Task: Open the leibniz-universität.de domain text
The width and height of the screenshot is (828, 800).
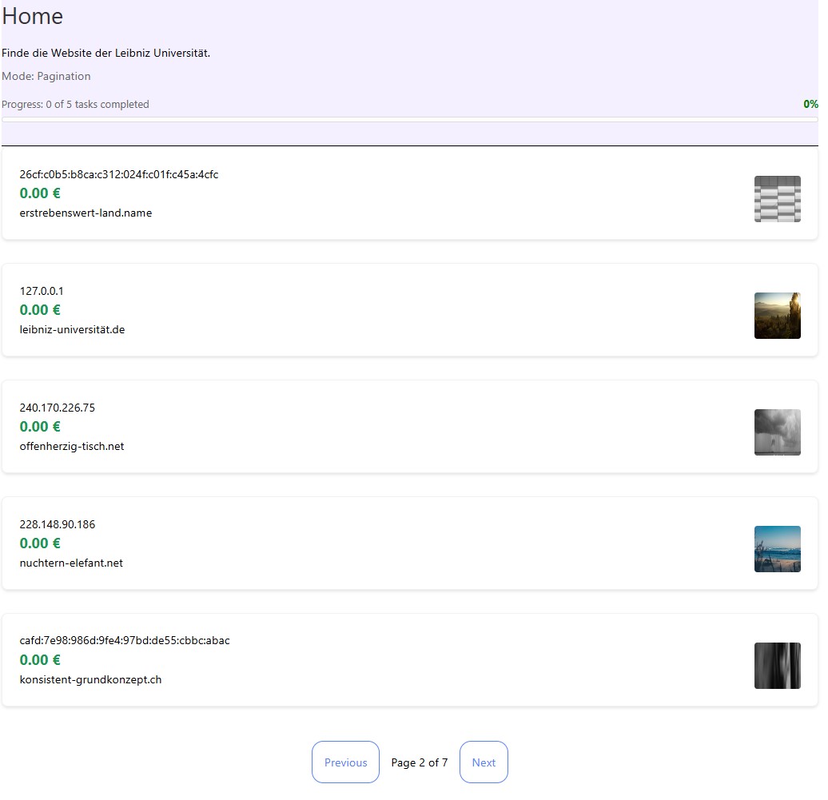Action: (73, 329)
